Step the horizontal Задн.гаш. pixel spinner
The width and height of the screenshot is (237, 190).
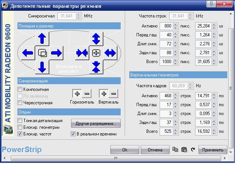point(176,53)
